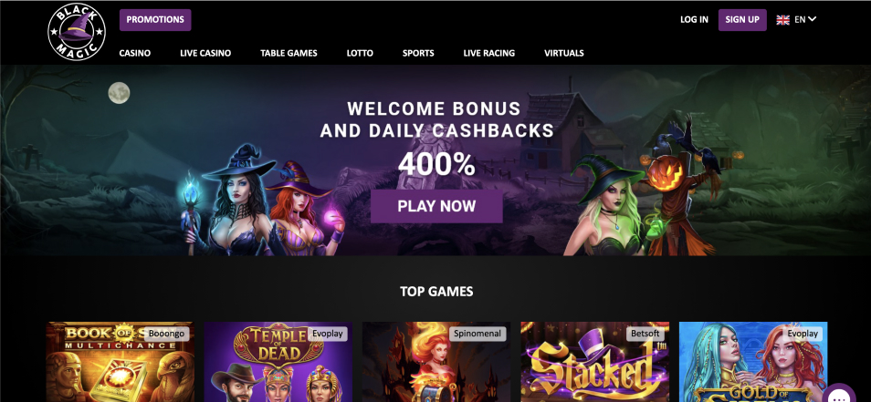
Task: Open the Promotions button
Action: click(x=155, y=20)
